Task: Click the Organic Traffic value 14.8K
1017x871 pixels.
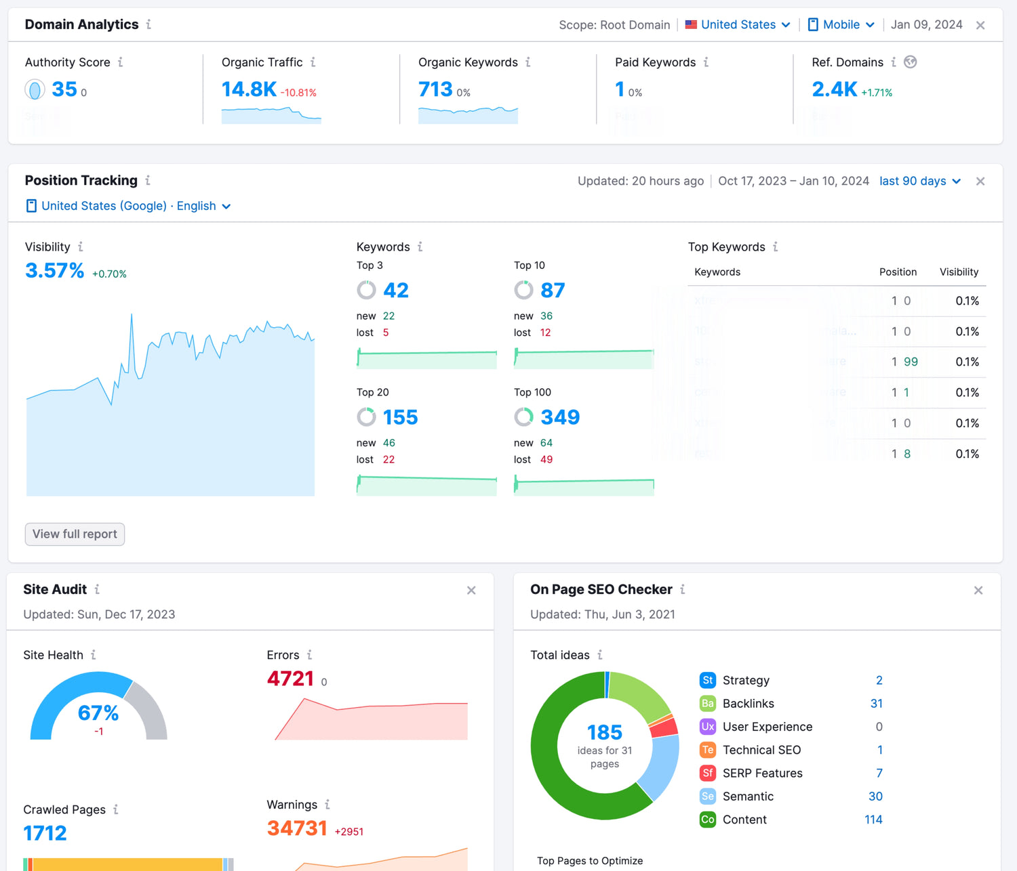Action: pyautogui.click(x=249, y=89)
